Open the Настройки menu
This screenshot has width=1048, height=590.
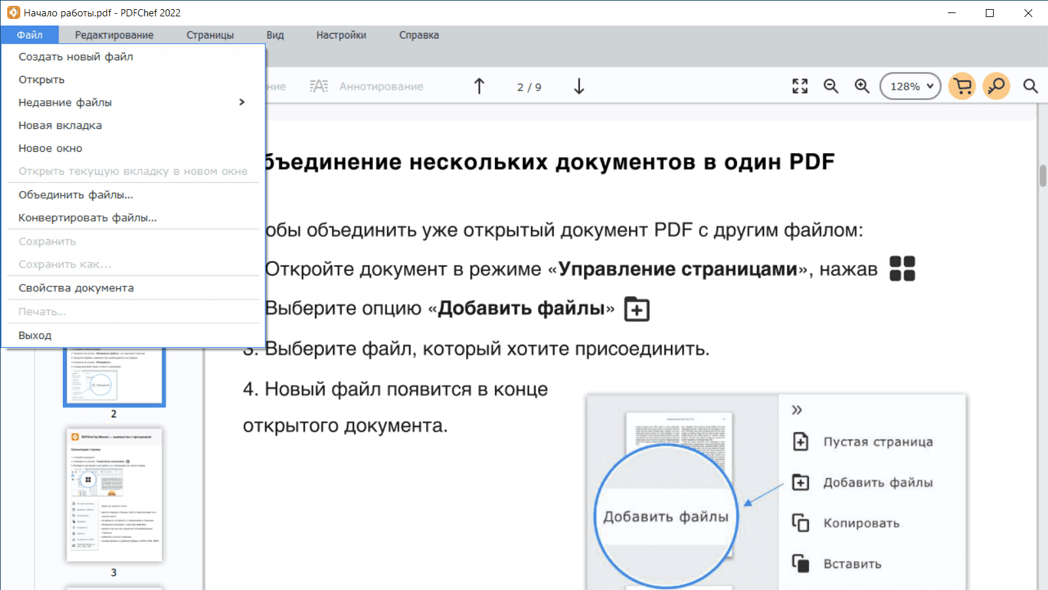tap(341, 35)
